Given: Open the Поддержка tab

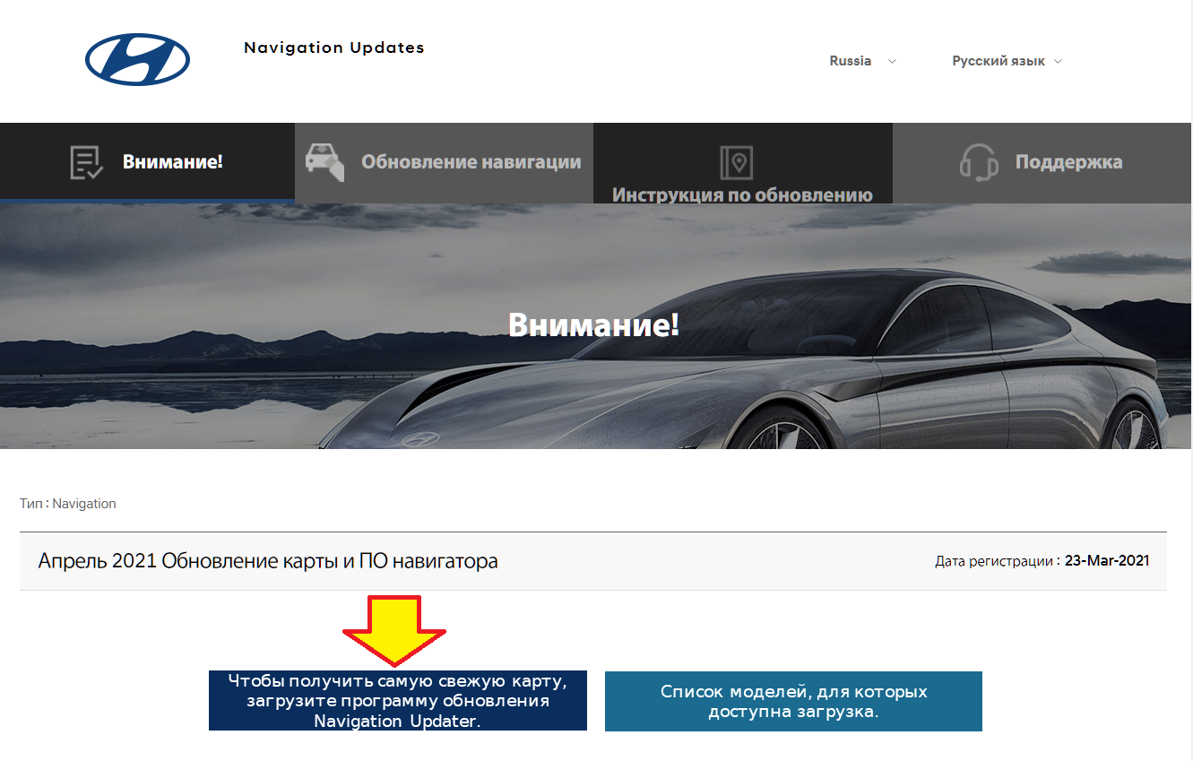Looking at the screenshot, I should tap(1042, 162).
